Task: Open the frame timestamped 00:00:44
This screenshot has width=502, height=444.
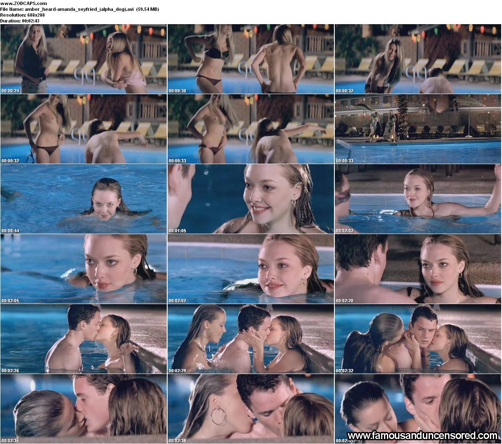Action: pos(83,199)
